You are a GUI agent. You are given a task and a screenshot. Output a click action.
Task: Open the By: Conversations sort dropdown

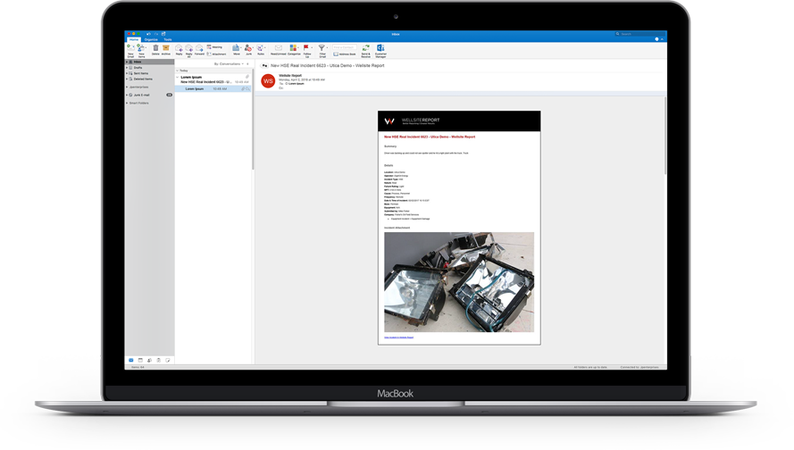click(230, 64)
